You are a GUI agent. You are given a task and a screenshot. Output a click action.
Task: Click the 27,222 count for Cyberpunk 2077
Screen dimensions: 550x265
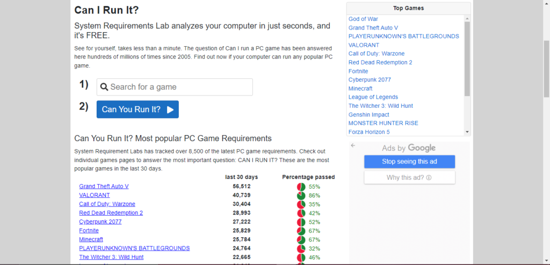click(x=242, y=222)
